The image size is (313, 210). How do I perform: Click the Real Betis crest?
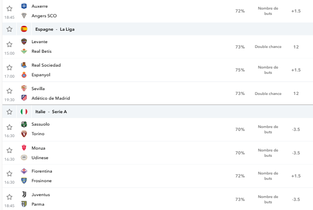tap(24, 51)
